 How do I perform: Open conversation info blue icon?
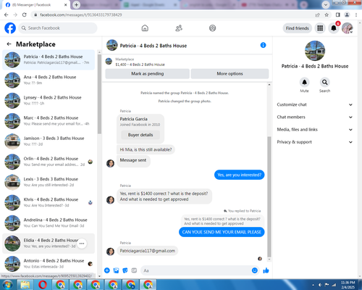click(263, 45)
